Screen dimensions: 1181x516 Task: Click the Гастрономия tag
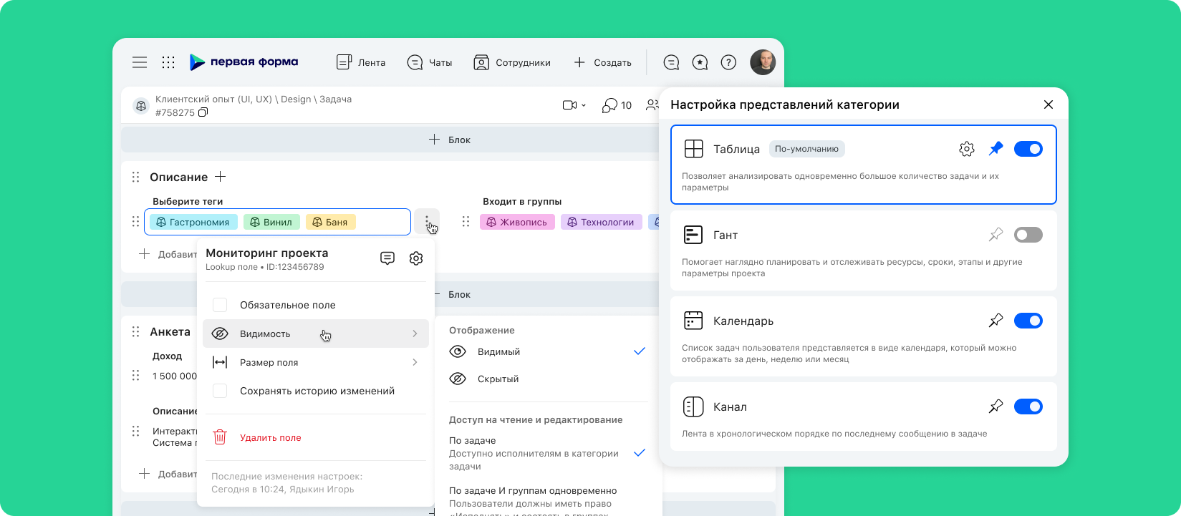193,222
